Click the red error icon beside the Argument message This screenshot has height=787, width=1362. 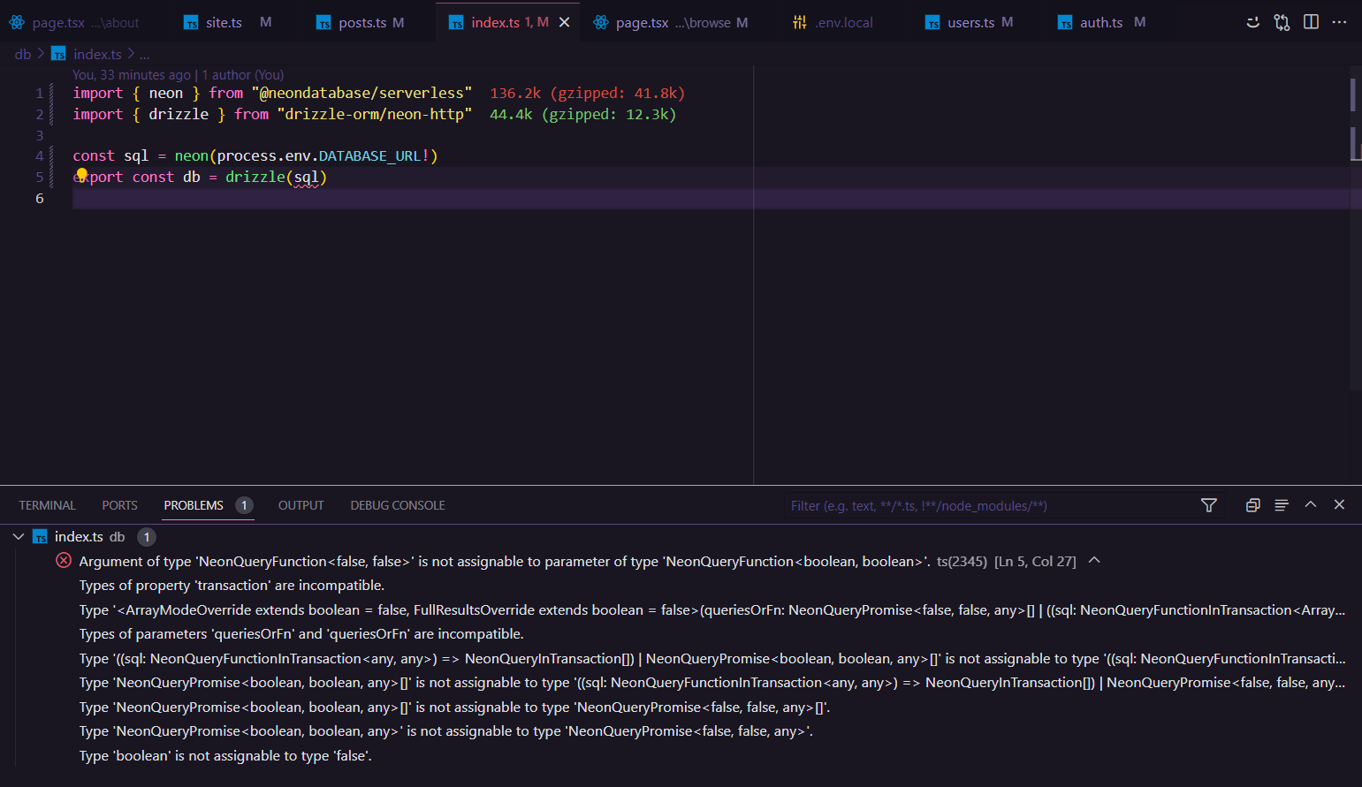pos(64,561)
